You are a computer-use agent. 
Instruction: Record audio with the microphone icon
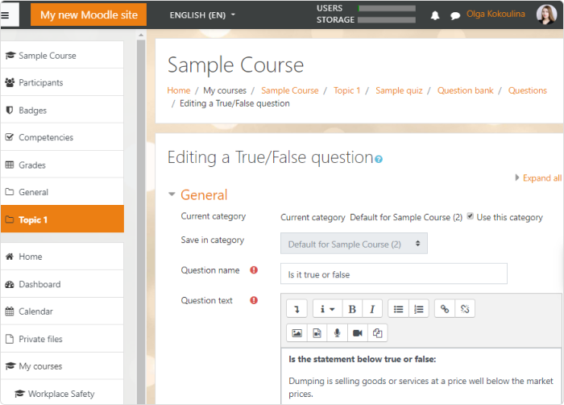click(x=337, y=333)
